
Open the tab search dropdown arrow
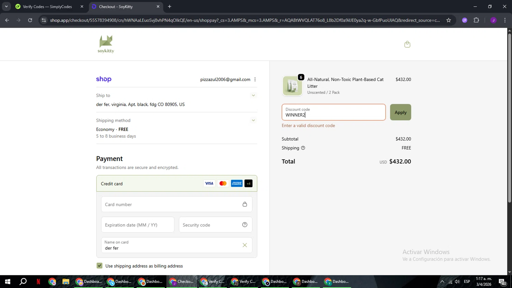point(6,6)
